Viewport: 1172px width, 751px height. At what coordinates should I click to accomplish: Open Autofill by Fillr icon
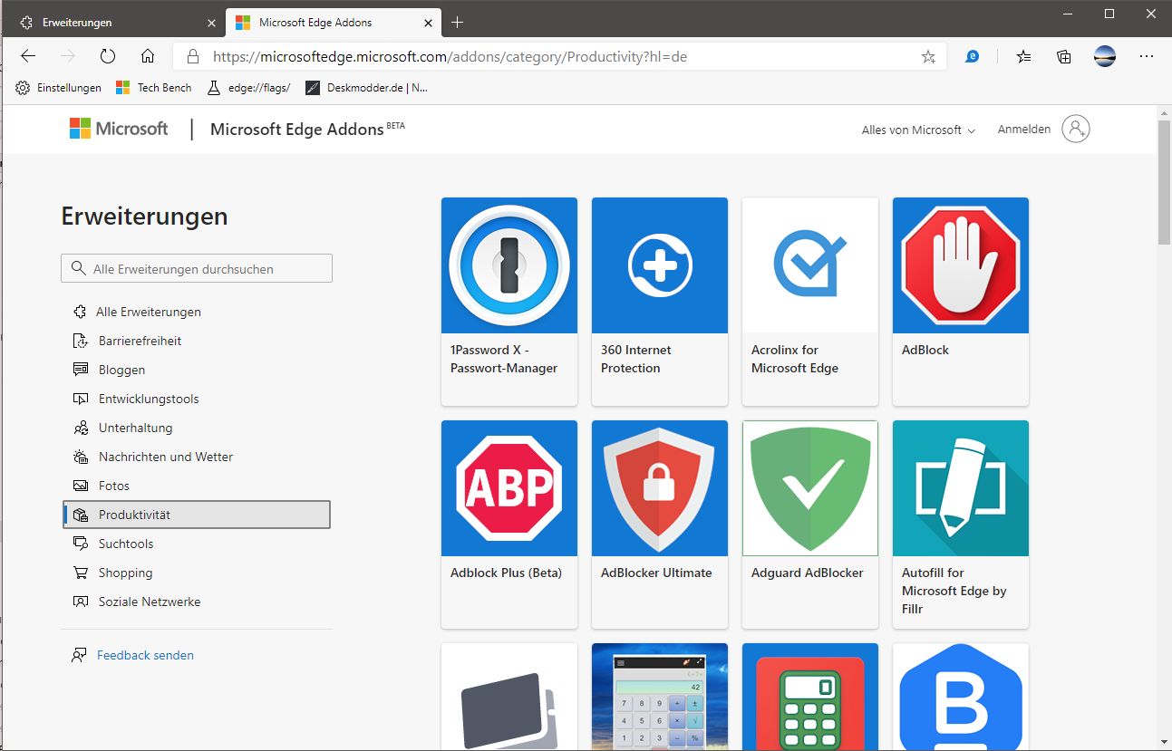[x=961, y=488]
